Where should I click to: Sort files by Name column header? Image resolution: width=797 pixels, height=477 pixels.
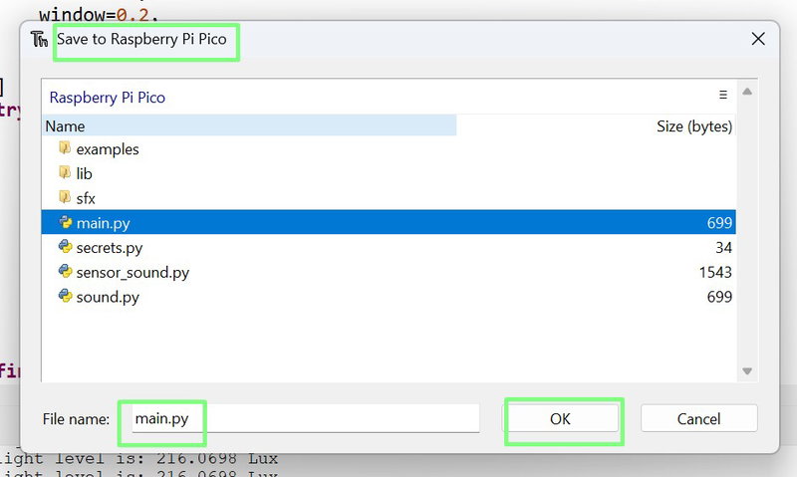point(249,126)
